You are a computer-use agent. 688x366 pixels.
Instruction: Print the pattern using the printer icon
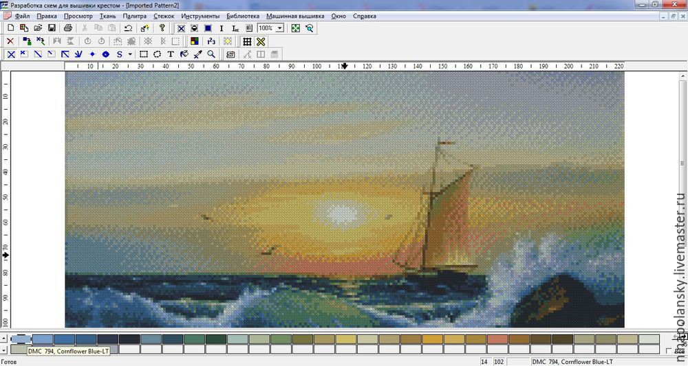click(x=67, y=28)
